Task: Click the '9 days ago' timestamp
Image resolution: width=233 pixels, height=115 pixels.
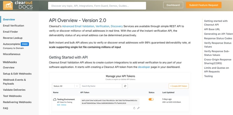Action: pyautogui.click(x=167, y=99)
